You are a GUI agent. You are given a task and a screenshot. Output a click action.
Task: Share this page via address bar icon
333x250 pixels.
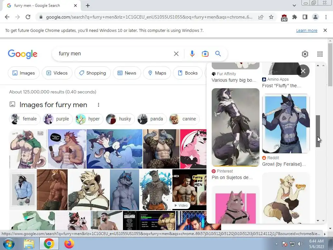pyautogui.click(x=261, y=17)
